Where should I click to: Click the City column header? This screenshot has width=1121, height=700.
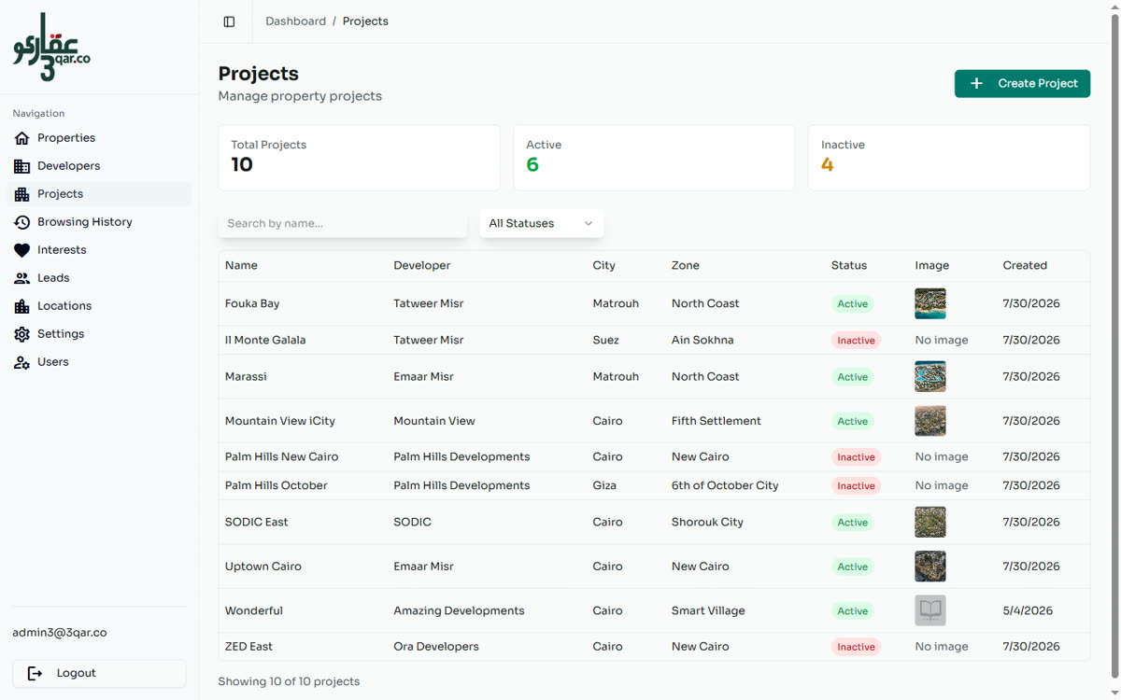point(604,266)
